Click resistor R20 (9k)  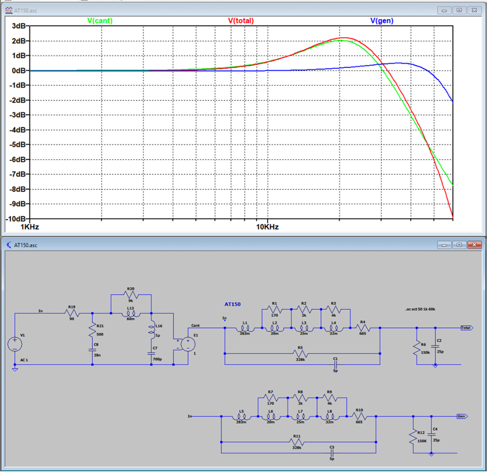point(131,294)
